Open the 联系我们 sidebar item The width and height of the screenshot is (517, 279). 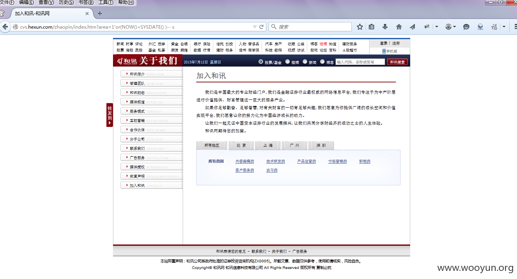(151, 148)
